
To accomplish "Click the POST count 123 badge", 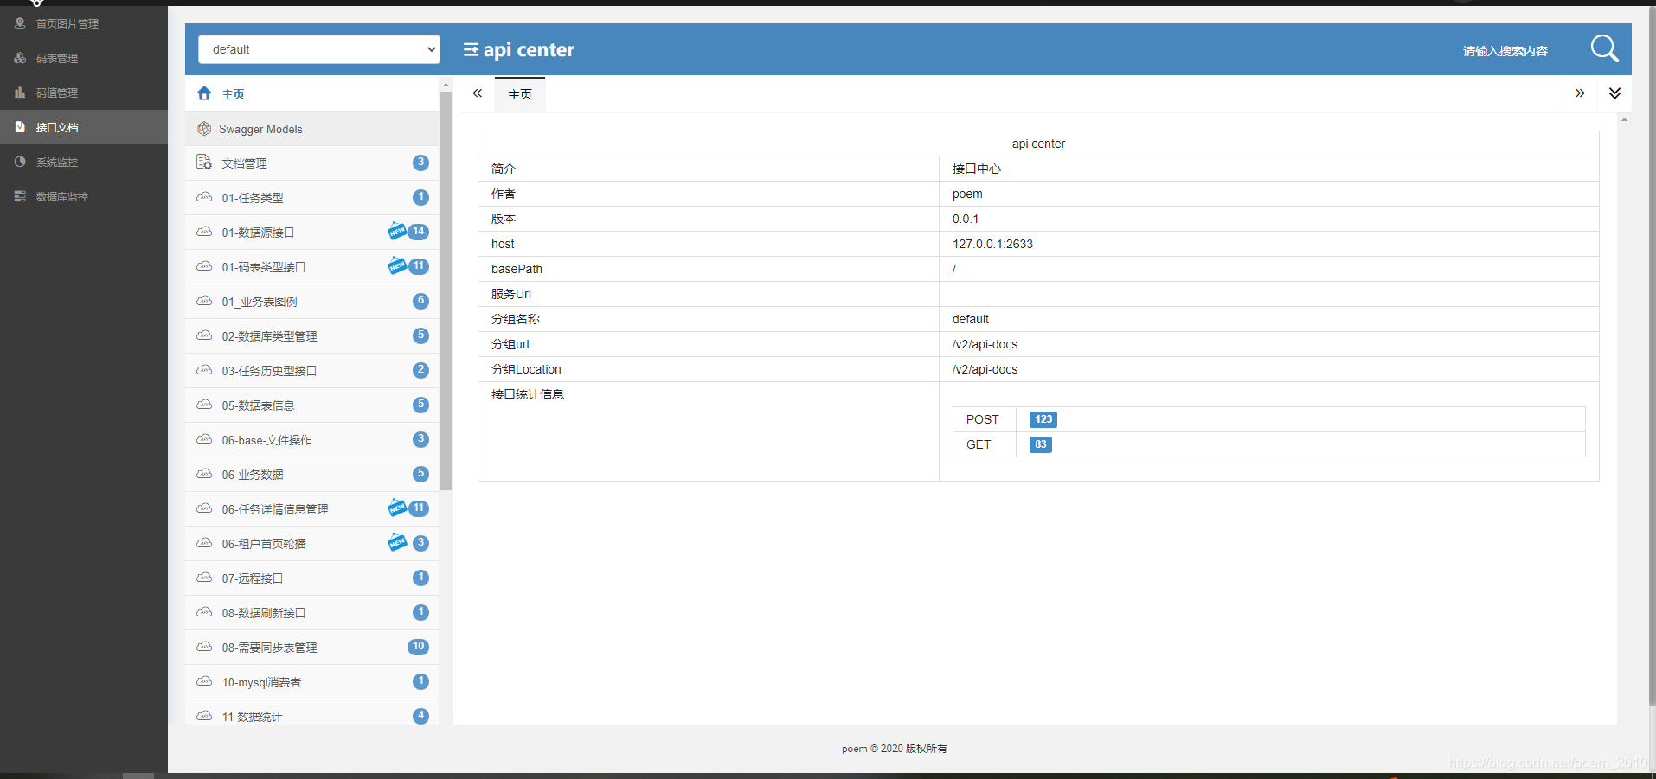I will pos(1043,419).
